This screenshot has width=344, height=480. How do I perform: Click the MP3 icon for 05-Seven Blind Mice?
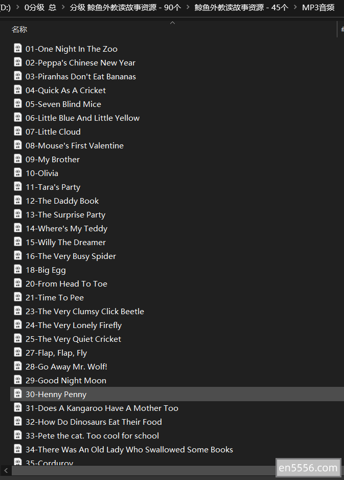click(18, 104)
